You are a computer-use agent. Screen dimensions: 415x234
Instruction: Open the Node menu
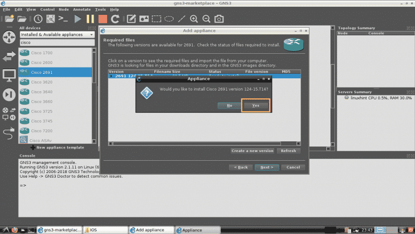click(64, 9)
